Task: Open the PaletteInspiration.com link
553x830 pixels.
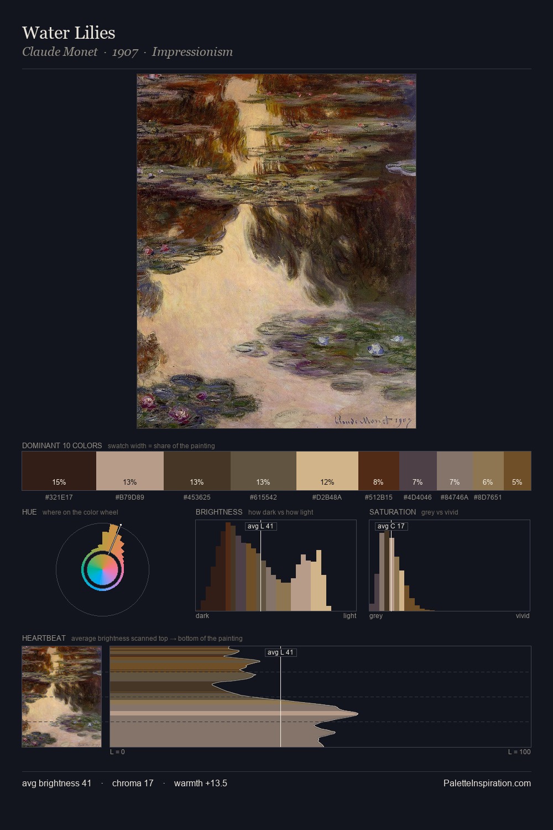Action: pos(487,783)
